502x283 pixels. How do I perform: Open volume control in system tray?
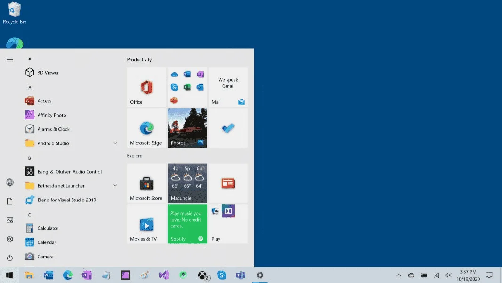coord(449,275)
